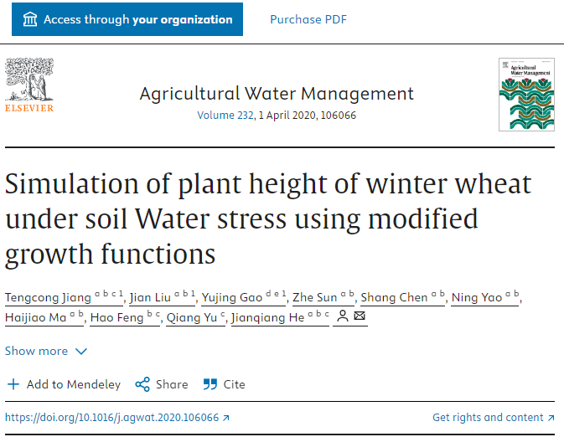Open the Purchase PDF link
Viewport: 564px width, 437px height.
tap(308, 19)
